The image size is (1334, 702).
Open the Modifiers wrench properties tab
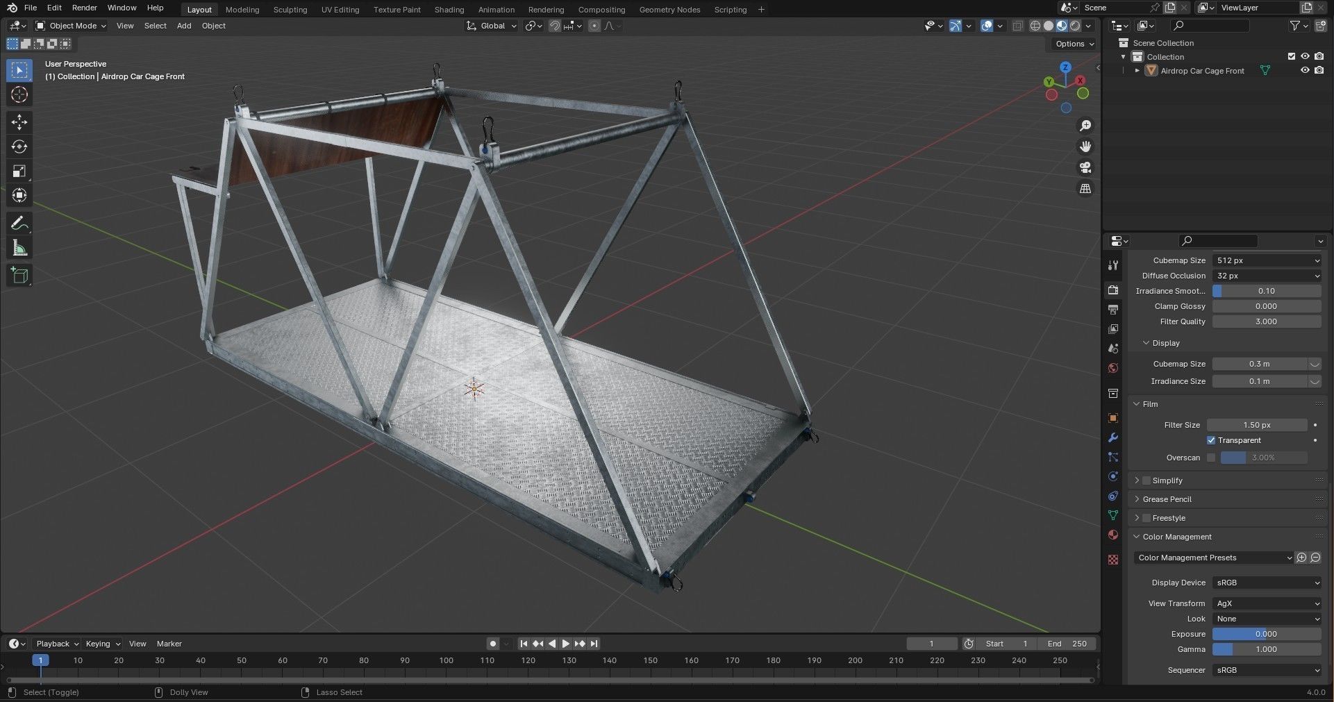(1113, 437)
